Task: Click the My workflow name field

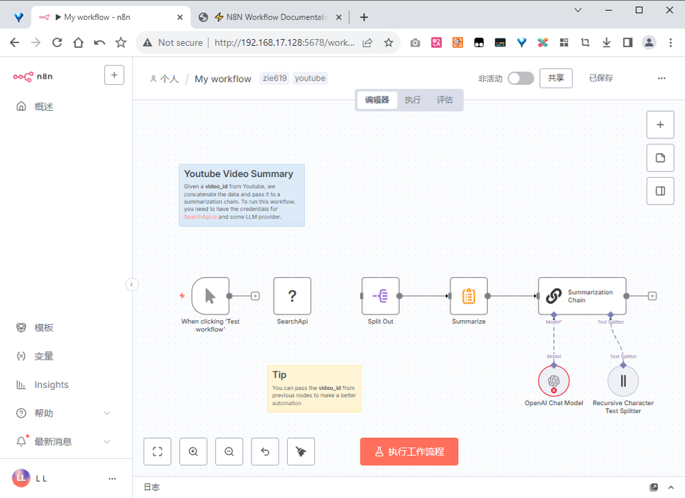Action: pyautogui.click(x=223, y=79)
